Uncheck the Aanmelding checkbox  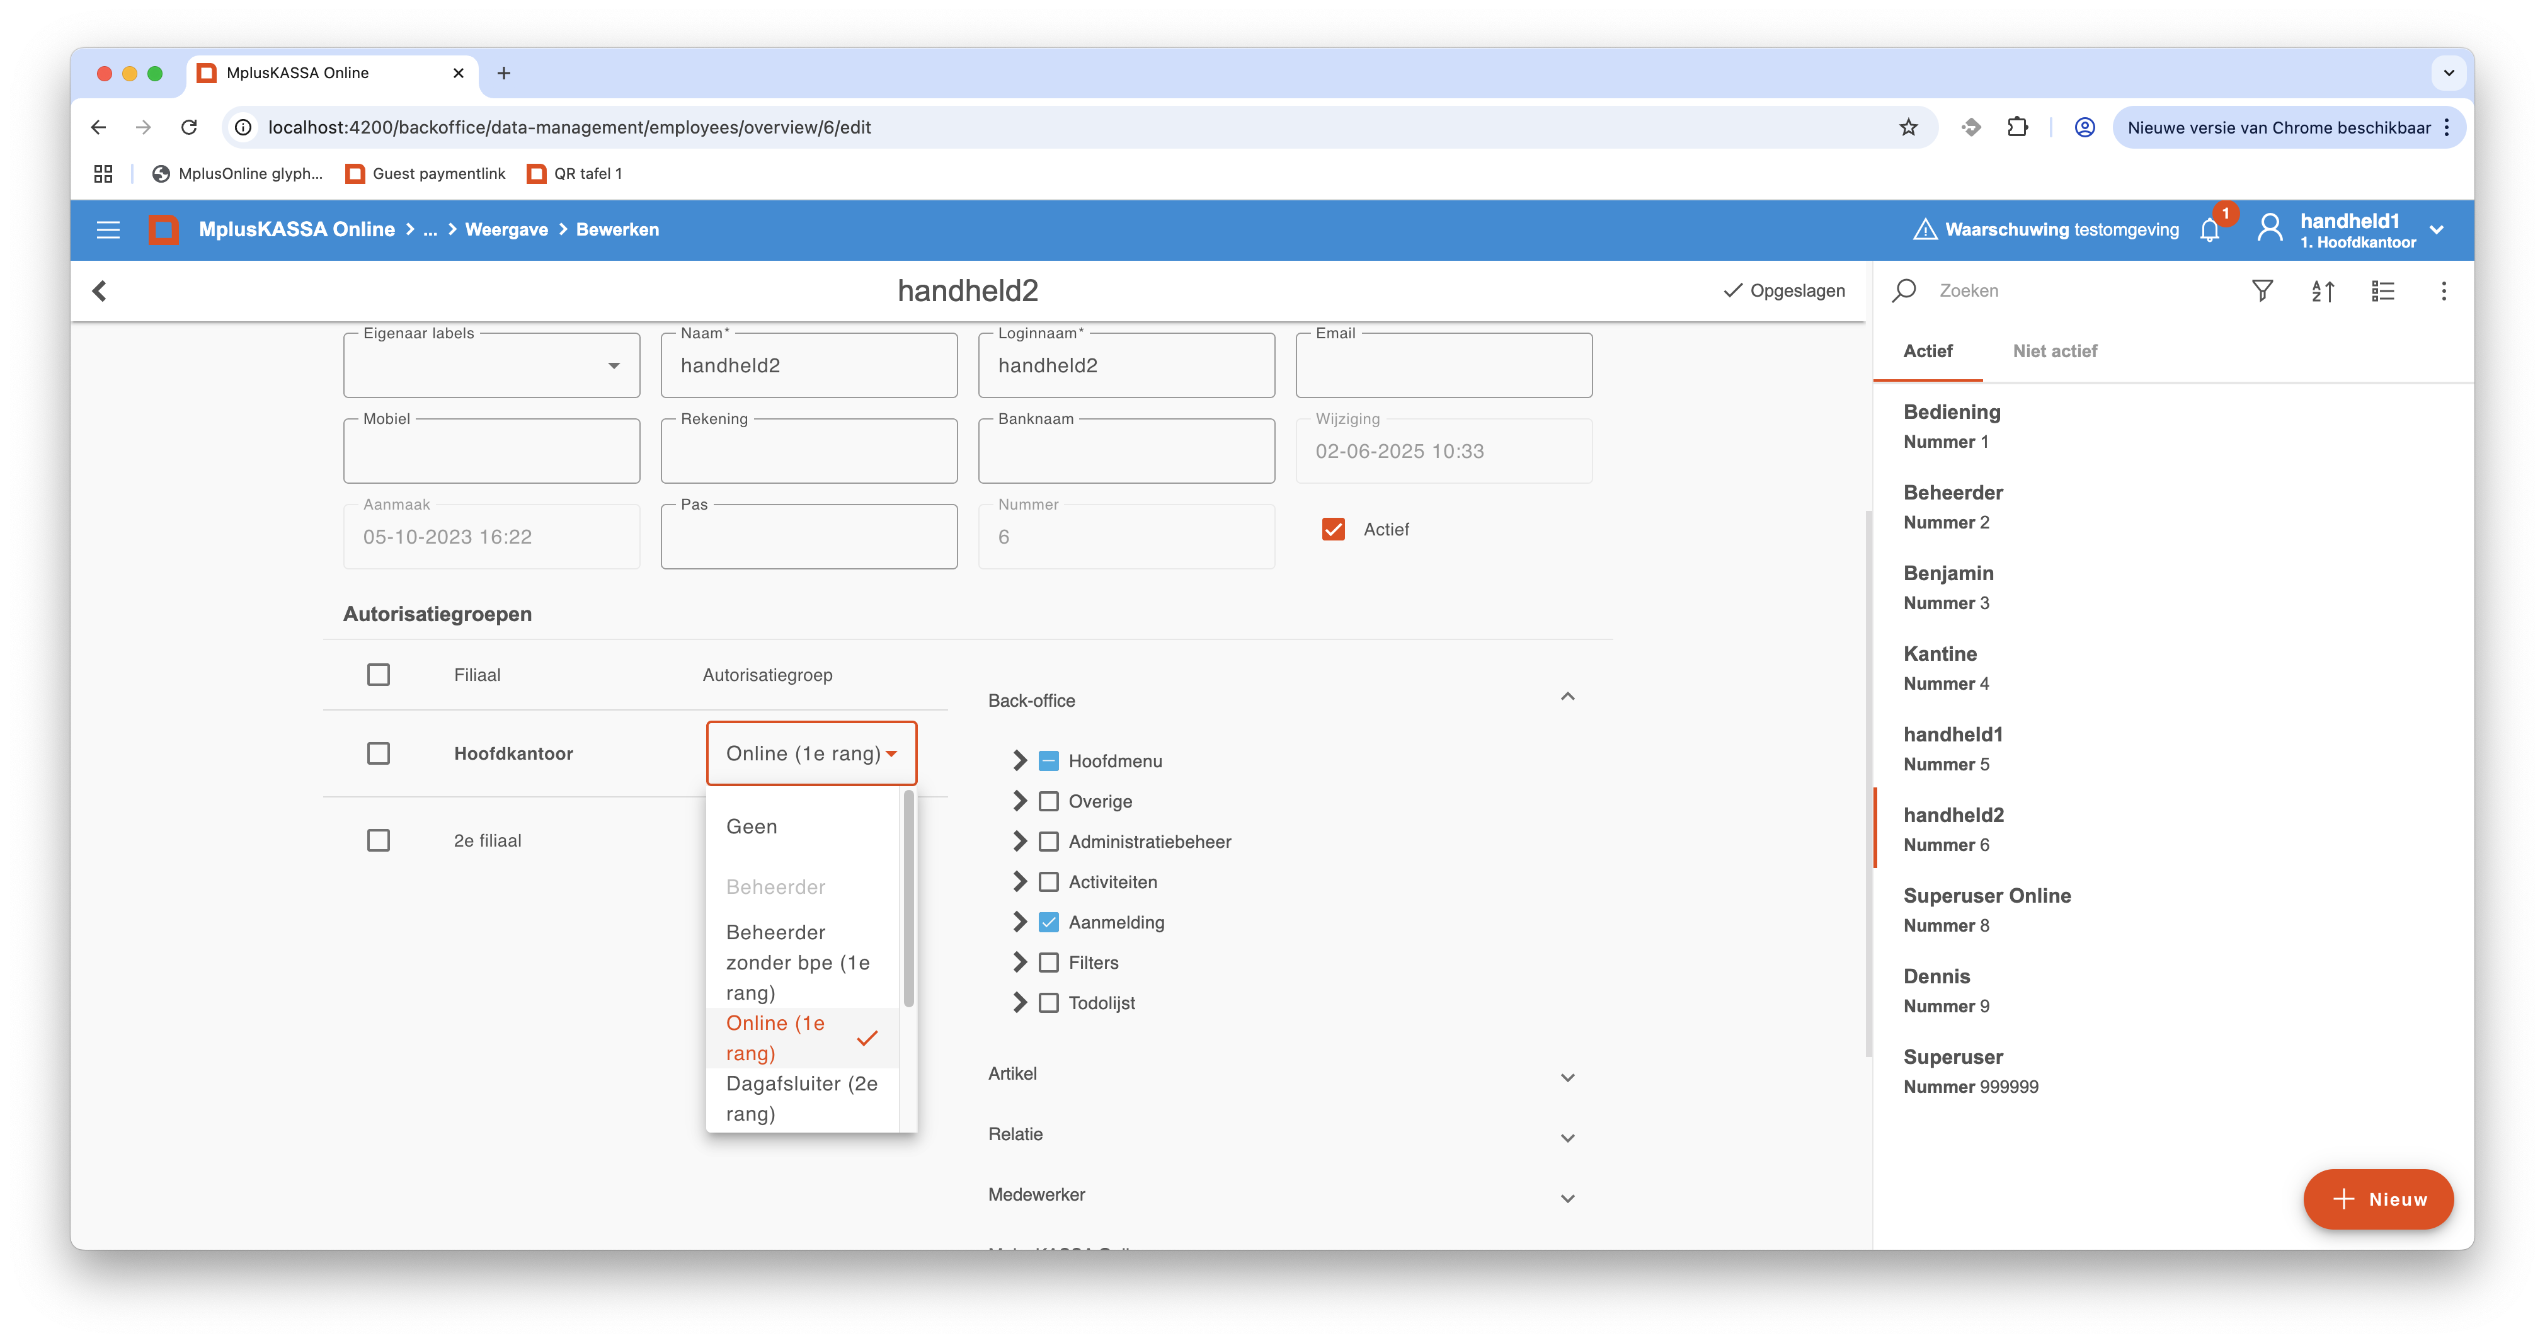click(1049, 922)
